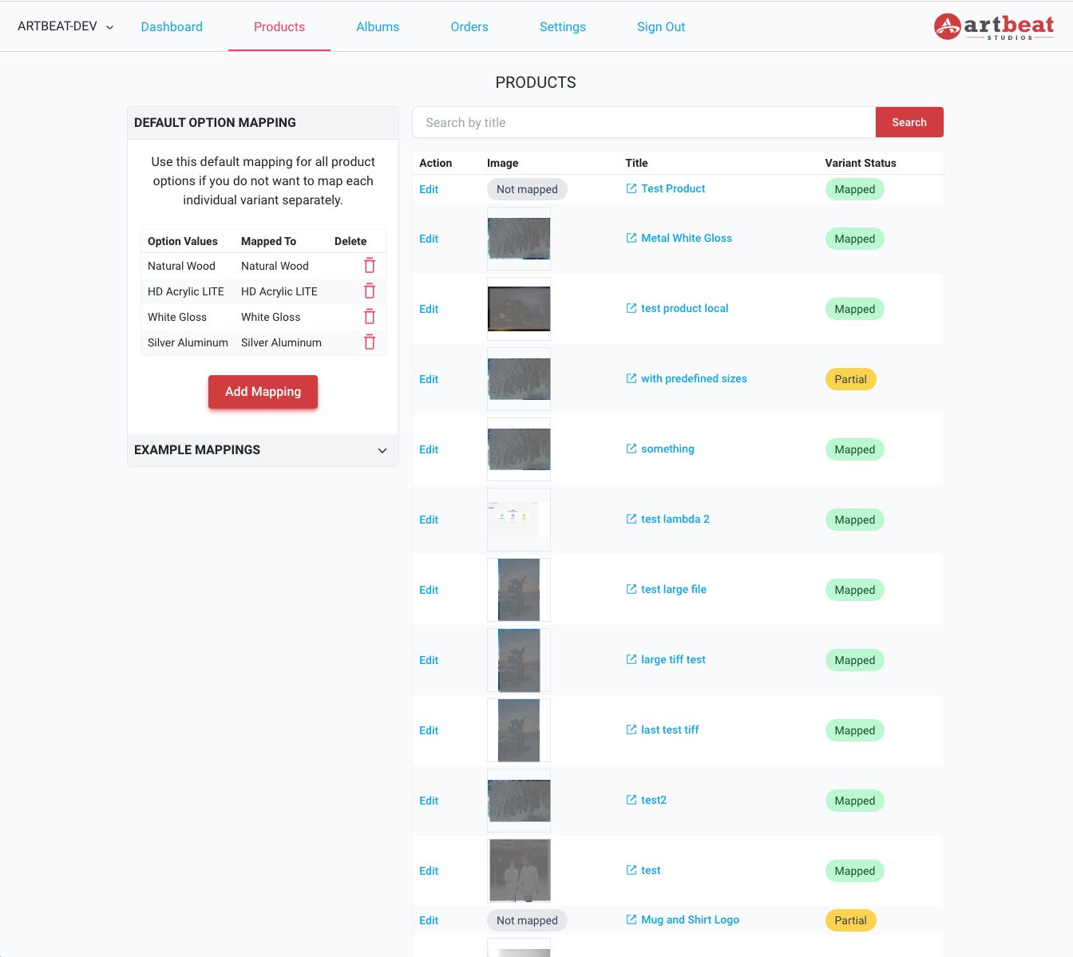Screen dimensions: 1073x957
Task: Click external link icon beside Test Product
Action: point(632,188)
